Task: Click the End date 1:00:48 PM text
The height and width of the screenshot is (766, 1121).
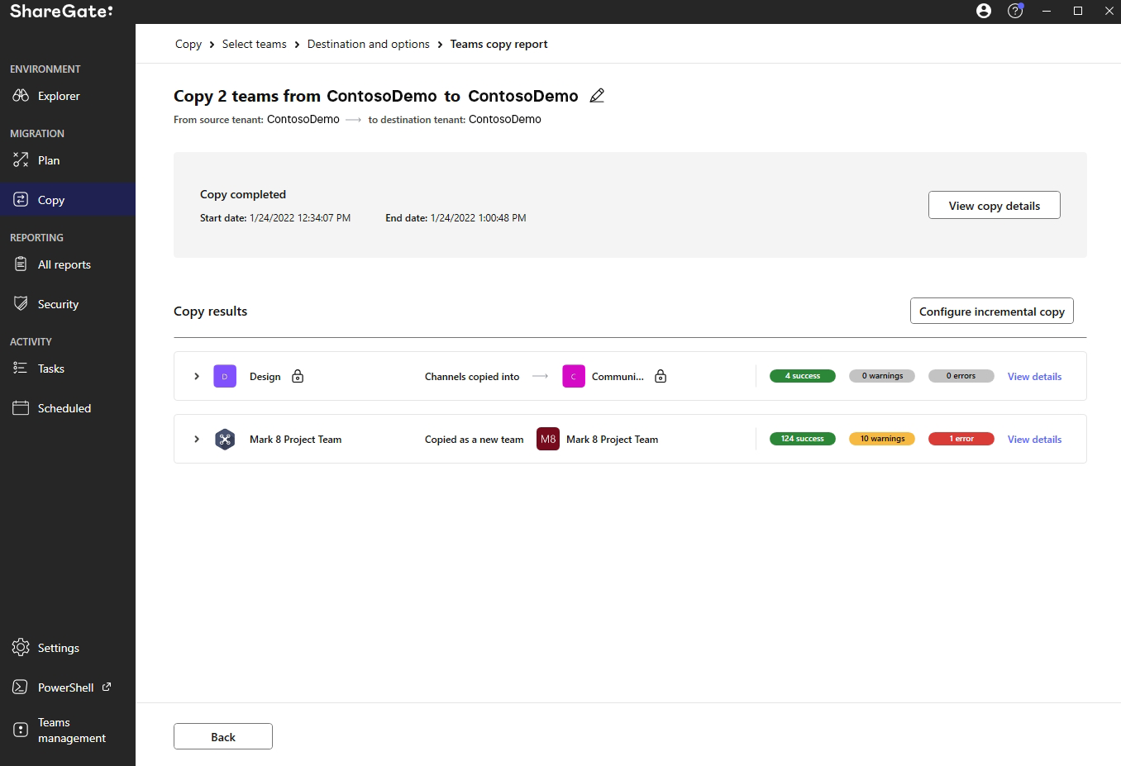Action: click(x=456, y=218)
